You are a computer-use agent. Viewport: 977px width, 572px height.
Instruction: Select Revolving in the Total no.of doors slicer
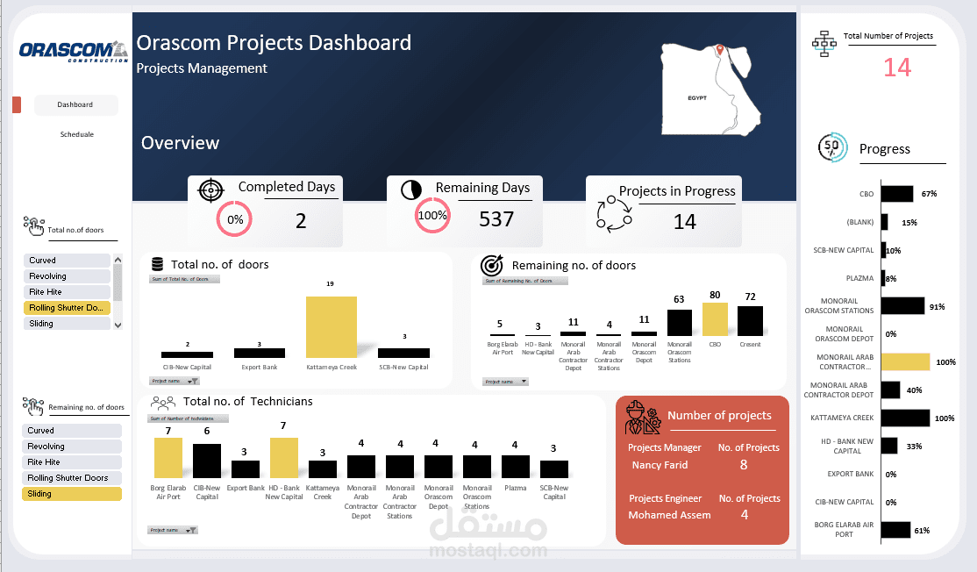67,276
